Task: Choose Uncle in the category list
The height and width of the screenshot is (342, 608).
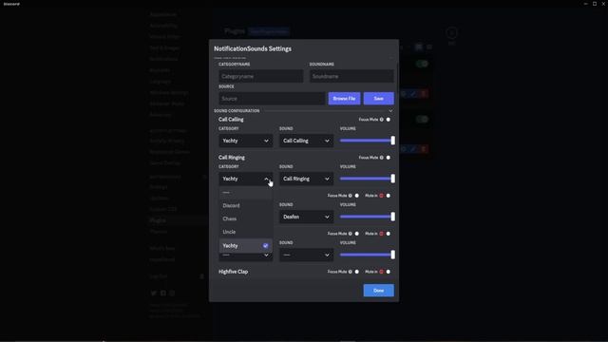Action: pyautogui.click(x=245, y=232)
